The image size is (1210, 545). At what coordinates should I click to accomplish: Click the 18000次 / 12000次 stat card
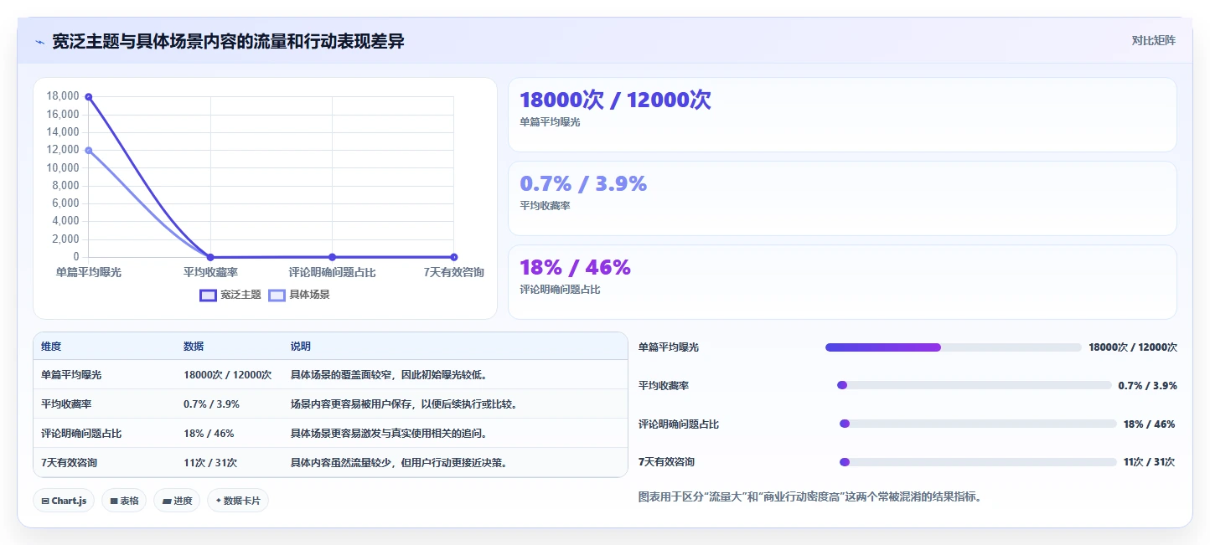click(842, 115)
